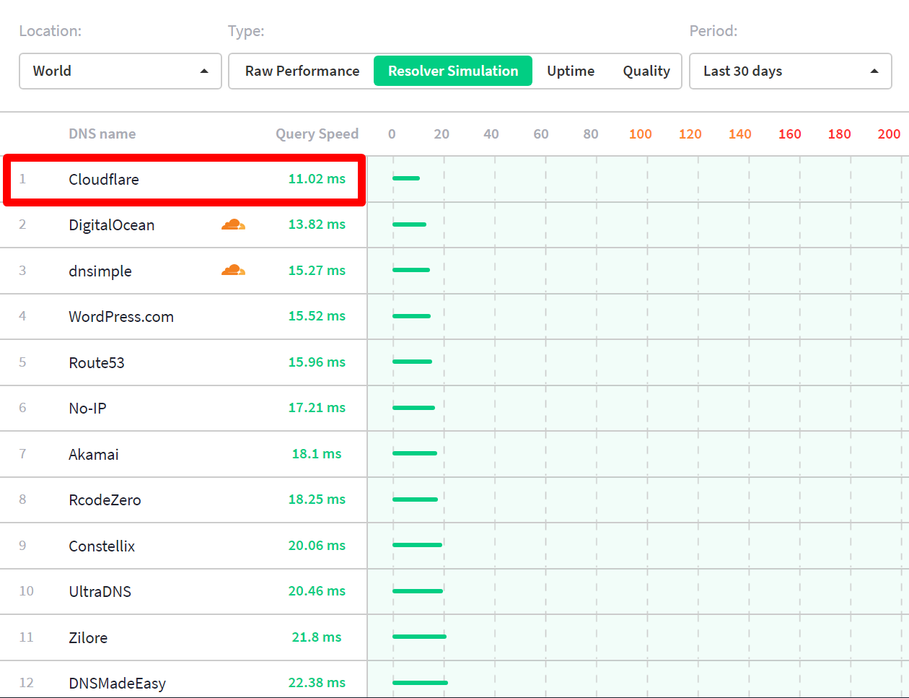This screenshot has width=909, height=698.
Task: Open the dnsimple DNS entry
Action: (100, 271)
